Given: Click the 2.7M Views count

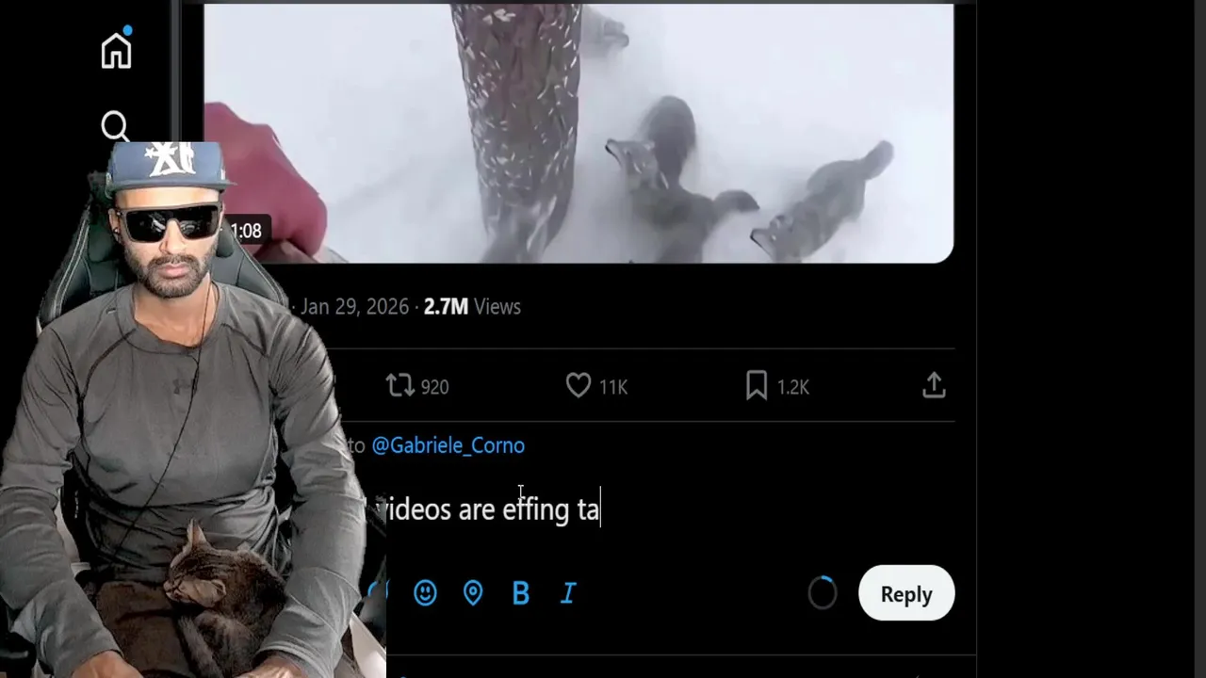Looking at the screenshot, I should click(472, 307).
